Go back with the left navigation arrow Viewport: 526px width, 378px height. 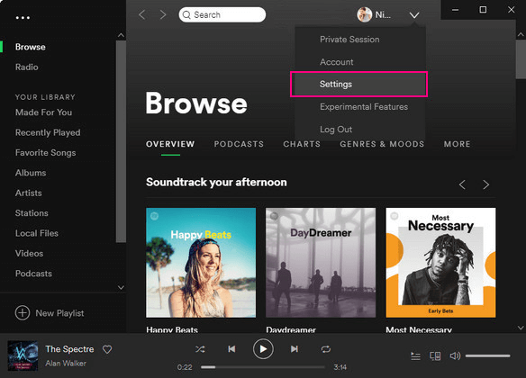tap(142, 14)
